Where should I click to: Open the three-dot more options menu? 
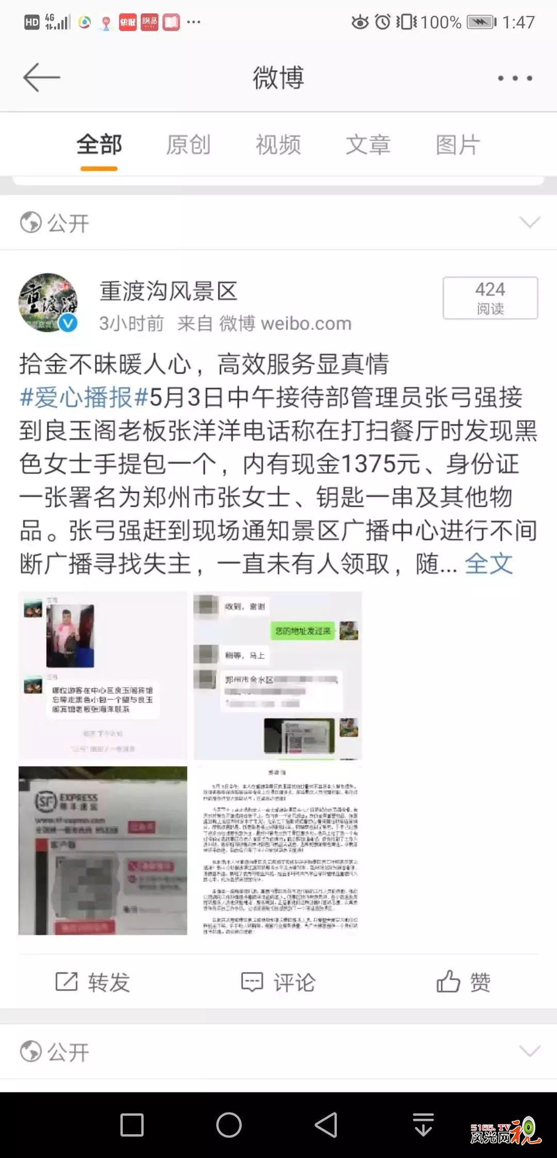coord(515,78)
